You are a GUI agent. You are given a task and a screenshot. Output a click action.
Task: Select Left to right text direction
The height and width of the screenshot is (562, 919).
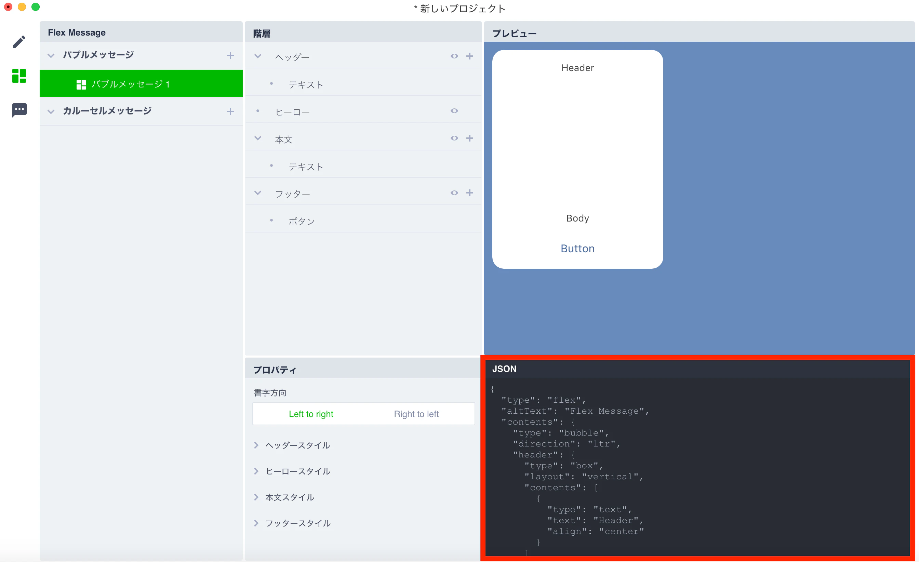tap(311, 414)
